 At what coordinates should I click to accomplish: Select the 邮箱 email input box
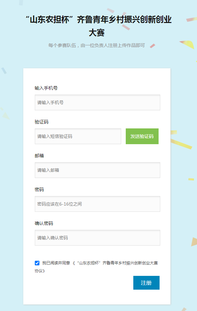click(97, 170)
